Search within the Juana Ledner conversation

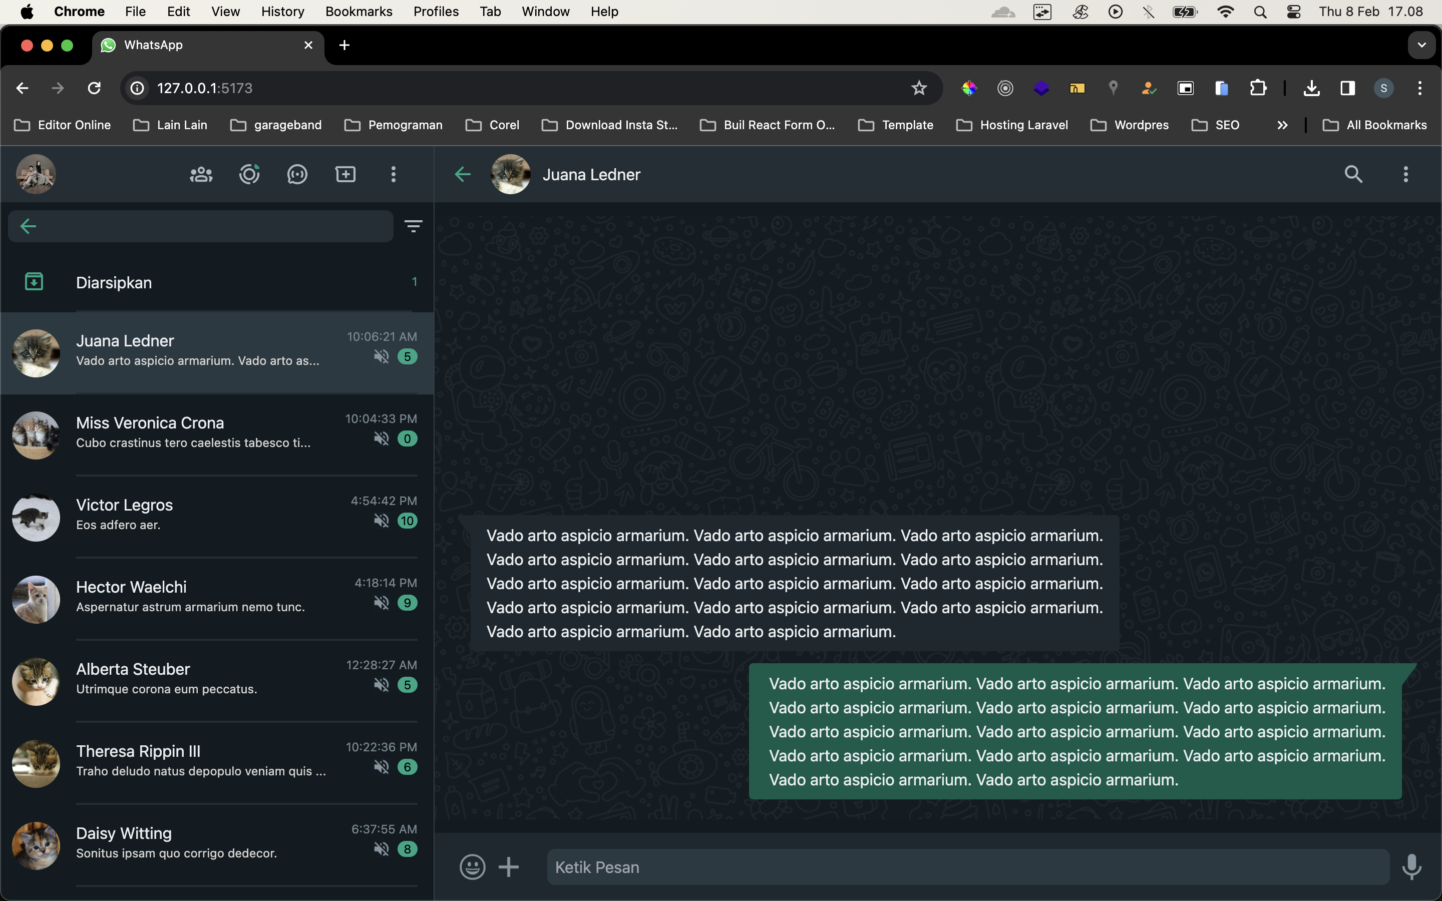(x=1353, y=174)
